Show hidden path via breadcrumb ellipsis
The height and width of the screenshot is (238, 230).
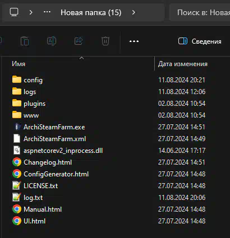[47, 12]
